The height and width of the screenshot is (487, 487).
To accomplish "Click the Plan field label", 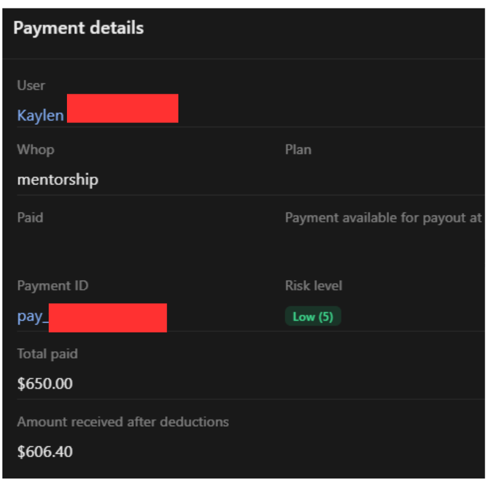I will tap(298, 150).
